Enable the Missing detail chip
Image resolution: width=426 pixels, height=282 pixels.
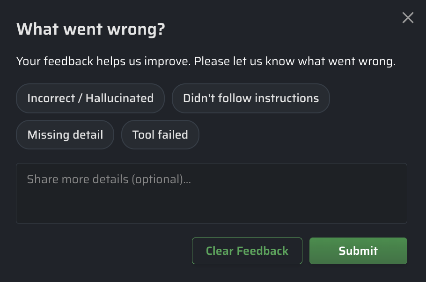pos(65,135)
